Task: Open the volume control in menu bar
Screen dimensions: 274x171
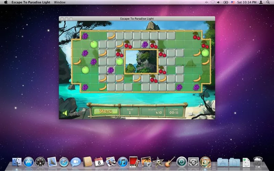Action: tap(219, 2)
